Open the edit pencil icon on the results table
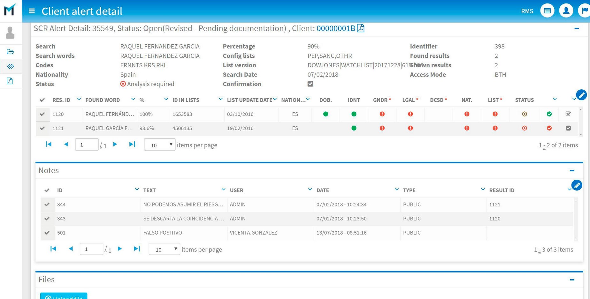Viewport: 590px width, 299px height. tap(582, 95)
